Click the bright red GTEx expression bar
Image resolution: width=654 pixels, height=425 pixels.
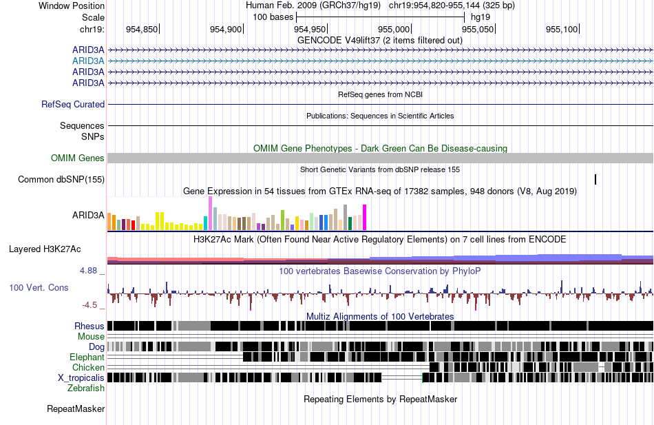click(x=133, y=225)
